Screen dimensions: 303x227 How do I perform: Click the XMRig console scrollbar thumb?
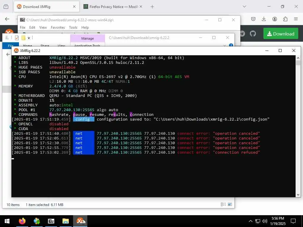[x=298, y=63]
